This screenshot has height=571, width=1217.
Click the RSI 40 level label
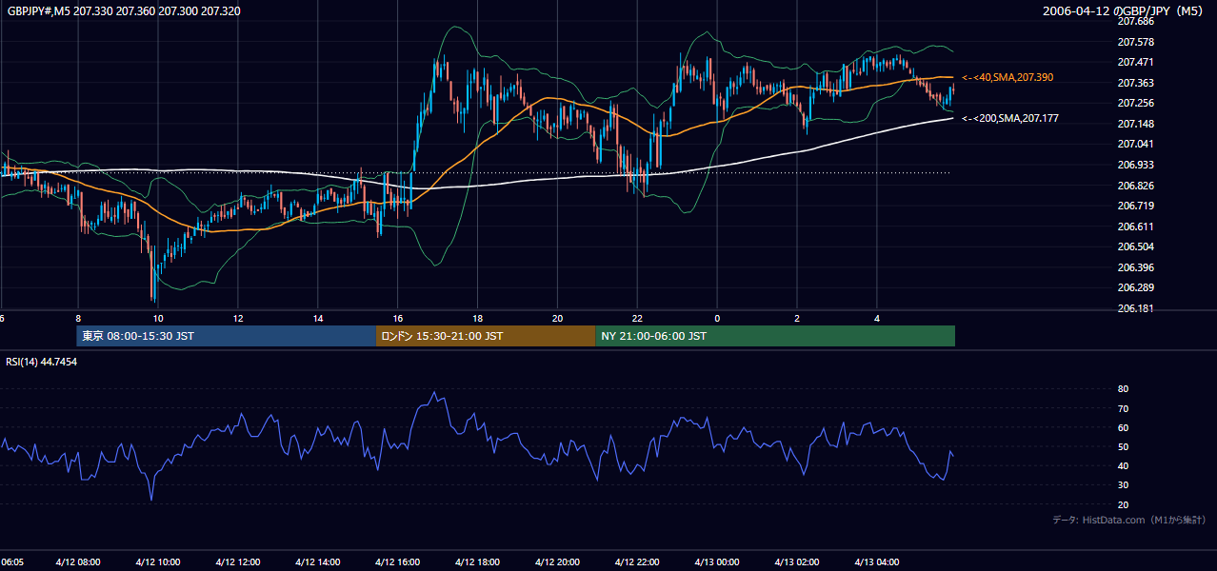(1123, 465)
